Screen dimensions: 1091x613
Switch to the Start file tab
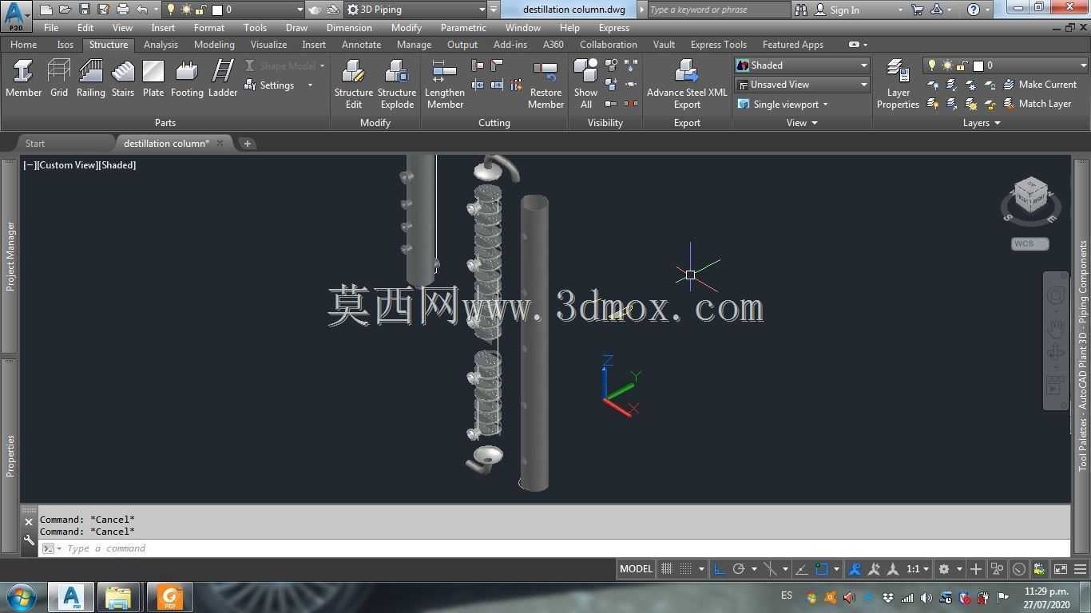click(35, 144)
